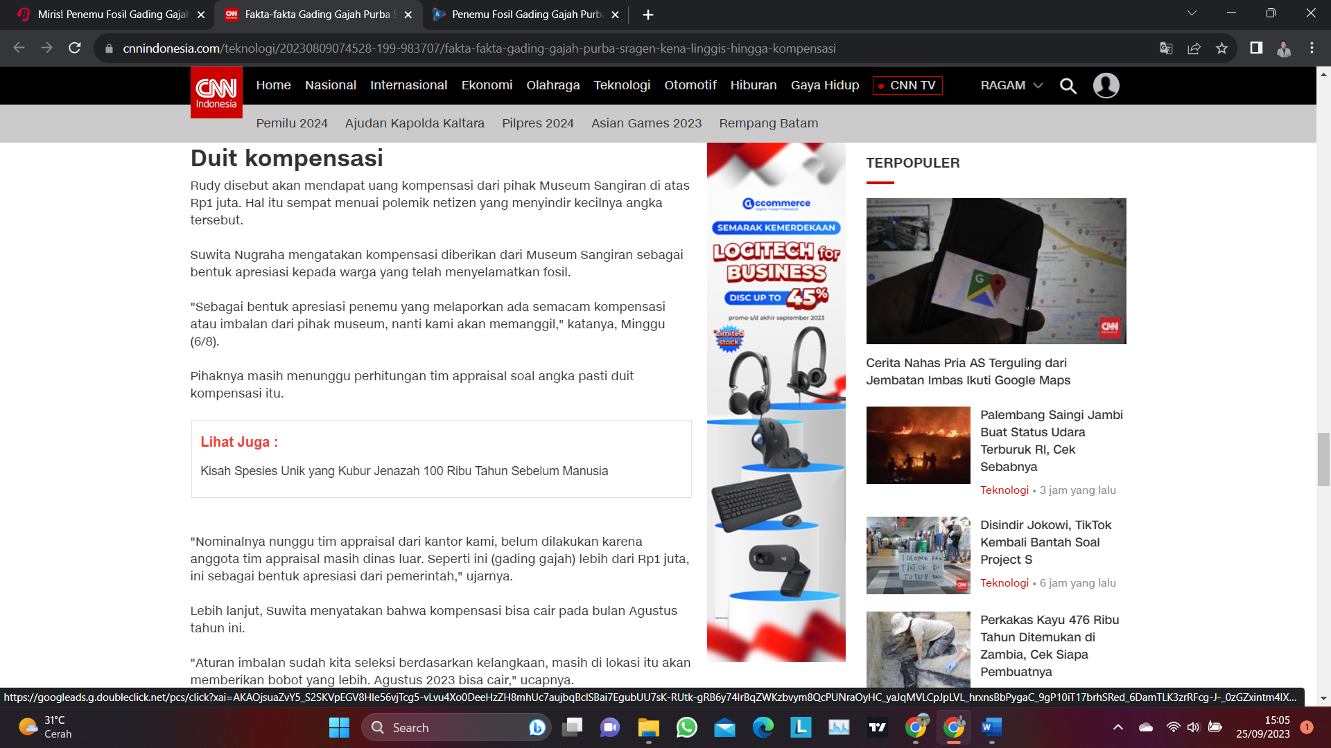Show hidden icons in the system tray
Viewport: 1331px width, 748px height.
pyautogui.click(x=1119, y=727)
